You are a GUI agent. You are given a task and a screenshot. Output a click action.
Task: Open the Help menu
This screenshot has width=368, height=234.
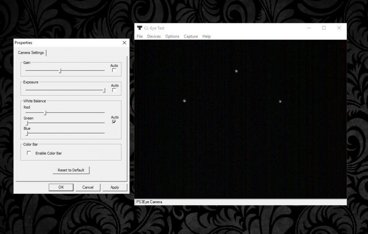[206, 36]
